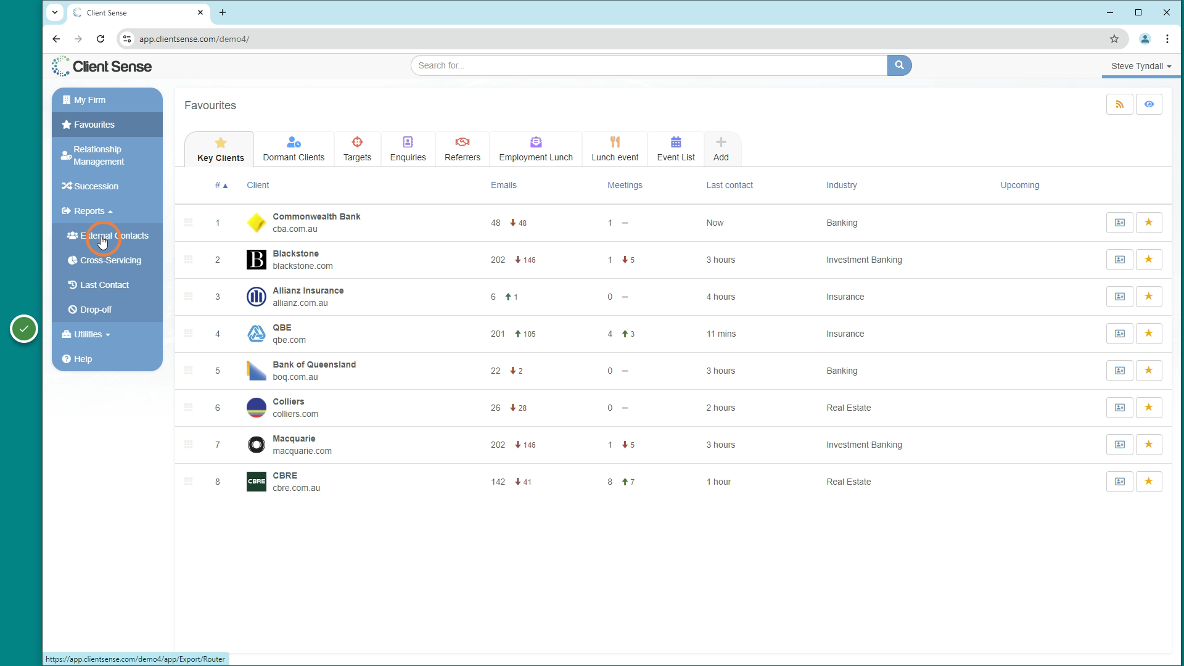
Task: Open the Bank of Queensland client link
Action: point(314,364)
